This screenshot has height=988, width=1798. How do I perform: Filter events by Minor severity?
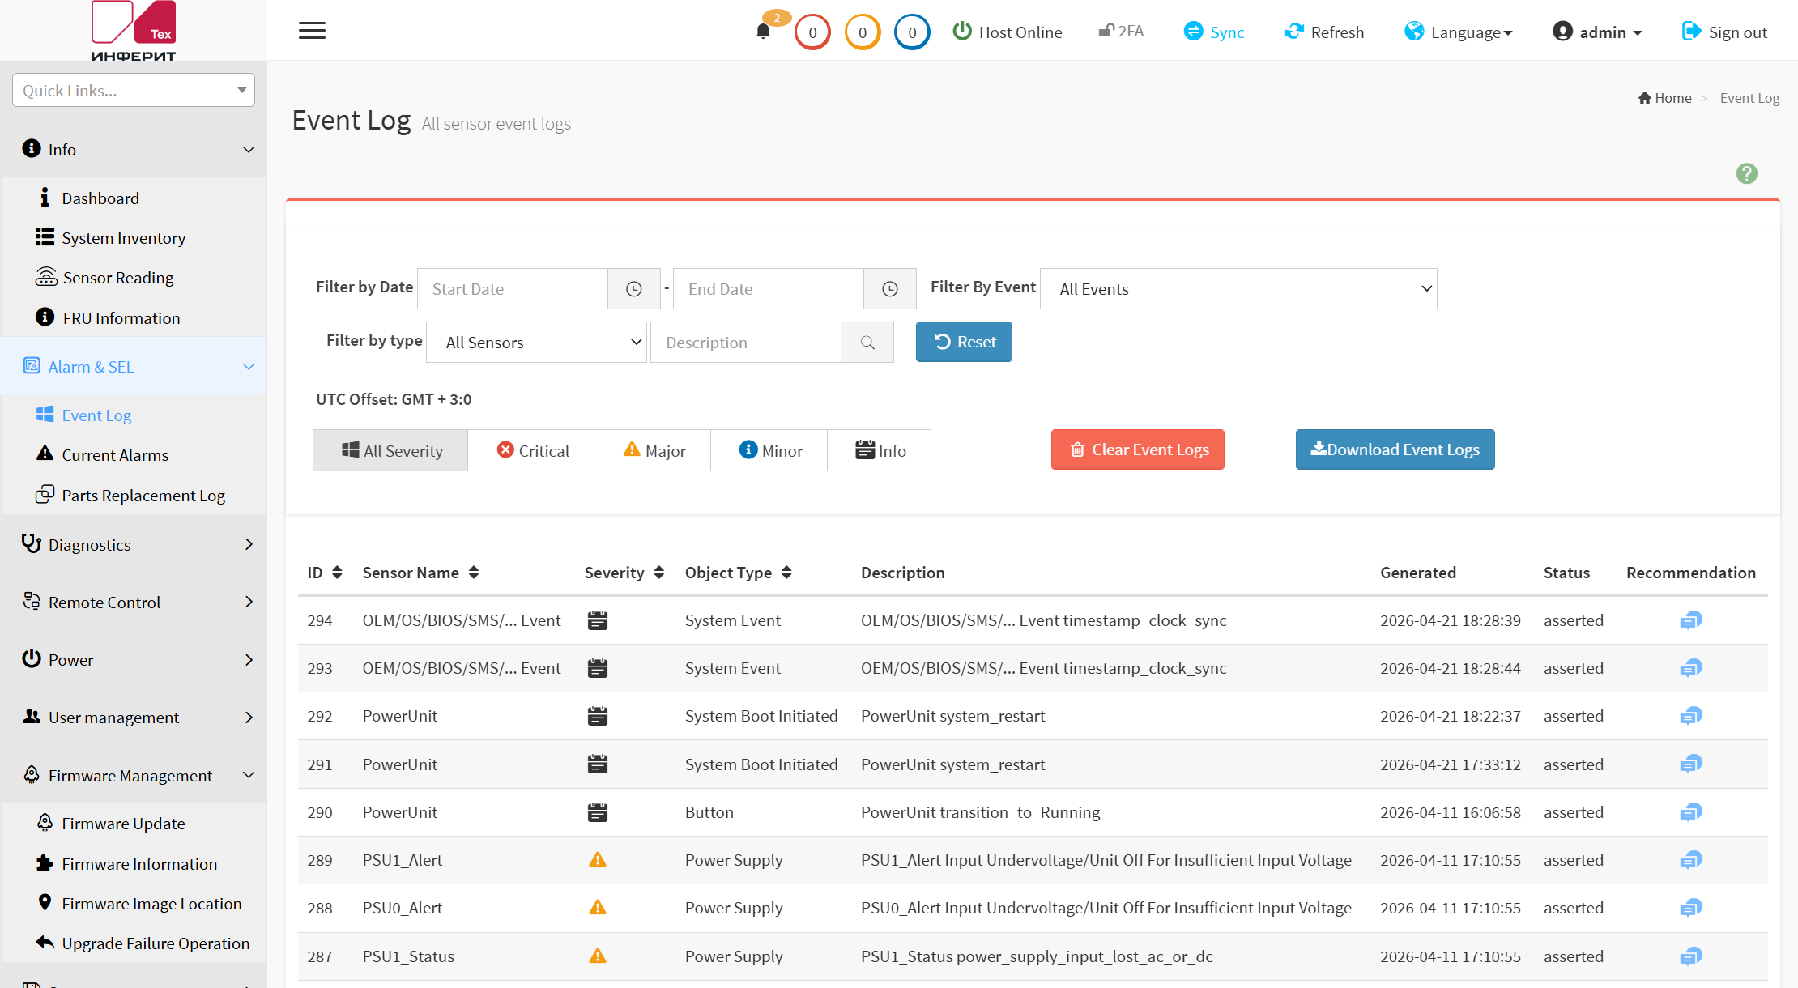point(769,450)
